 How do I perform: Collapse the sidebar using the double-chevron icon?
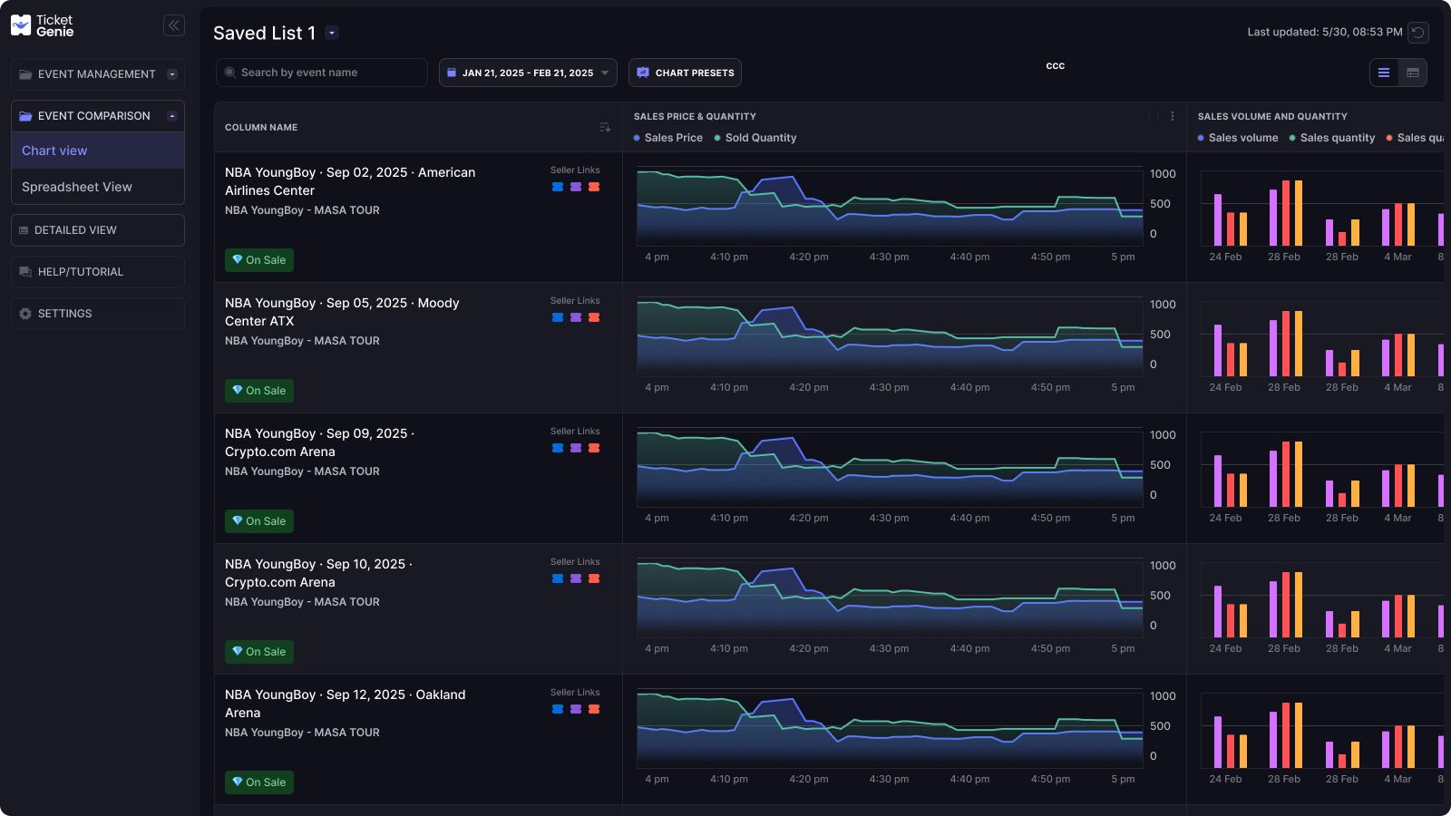point(173,24)
